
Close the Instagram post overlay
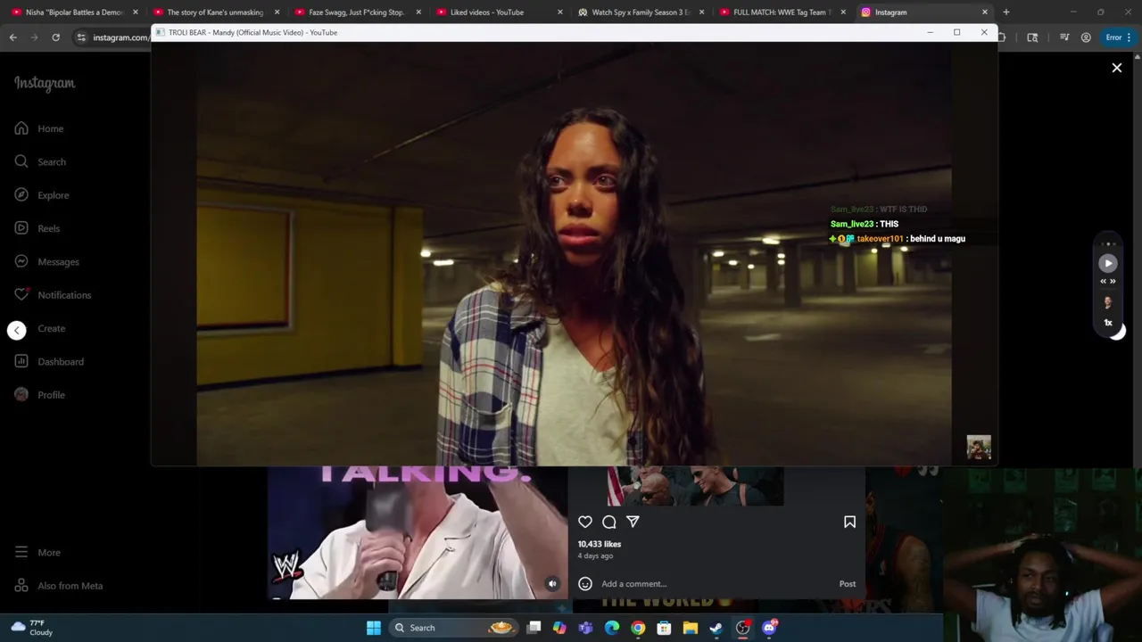(x=1117, y=68)
